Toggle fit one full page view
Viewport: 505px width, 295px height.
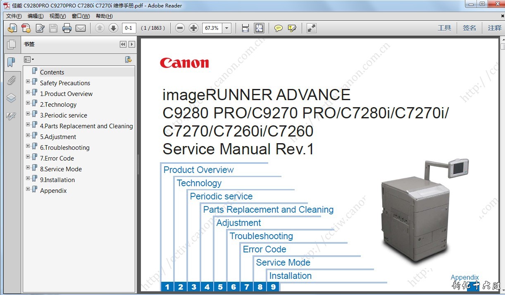tap(259, 28)
